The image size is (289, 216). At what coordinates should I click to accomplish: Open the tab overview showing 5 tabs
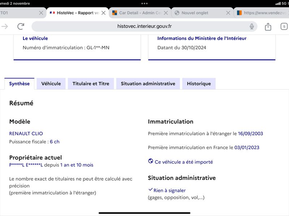(284, 26)
